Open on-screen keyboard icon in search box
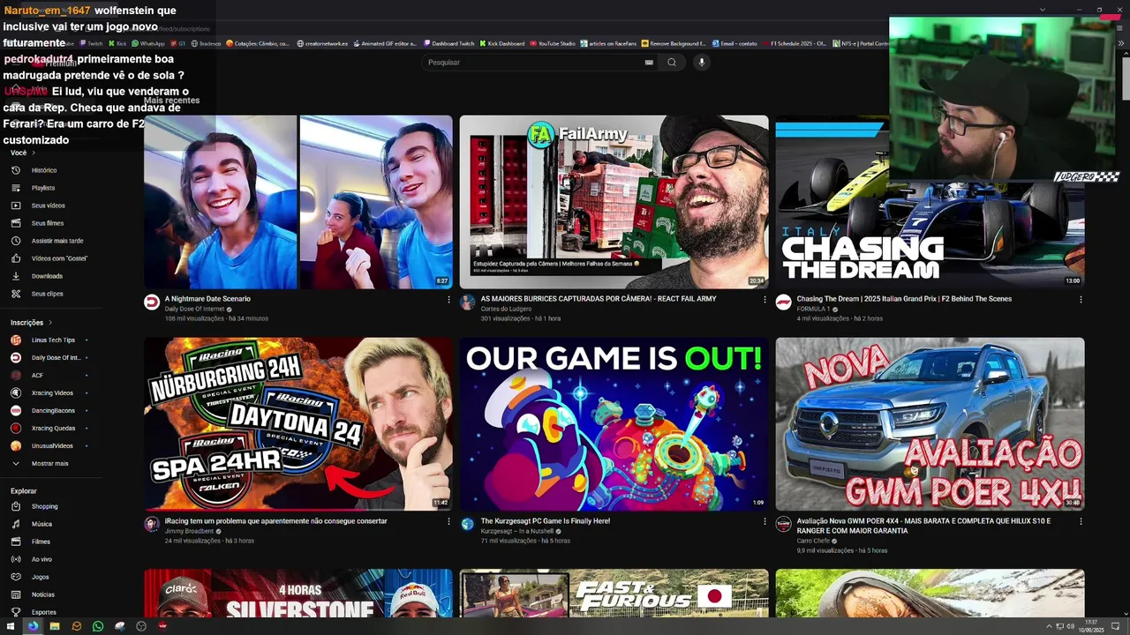 (x=649, y=63)
